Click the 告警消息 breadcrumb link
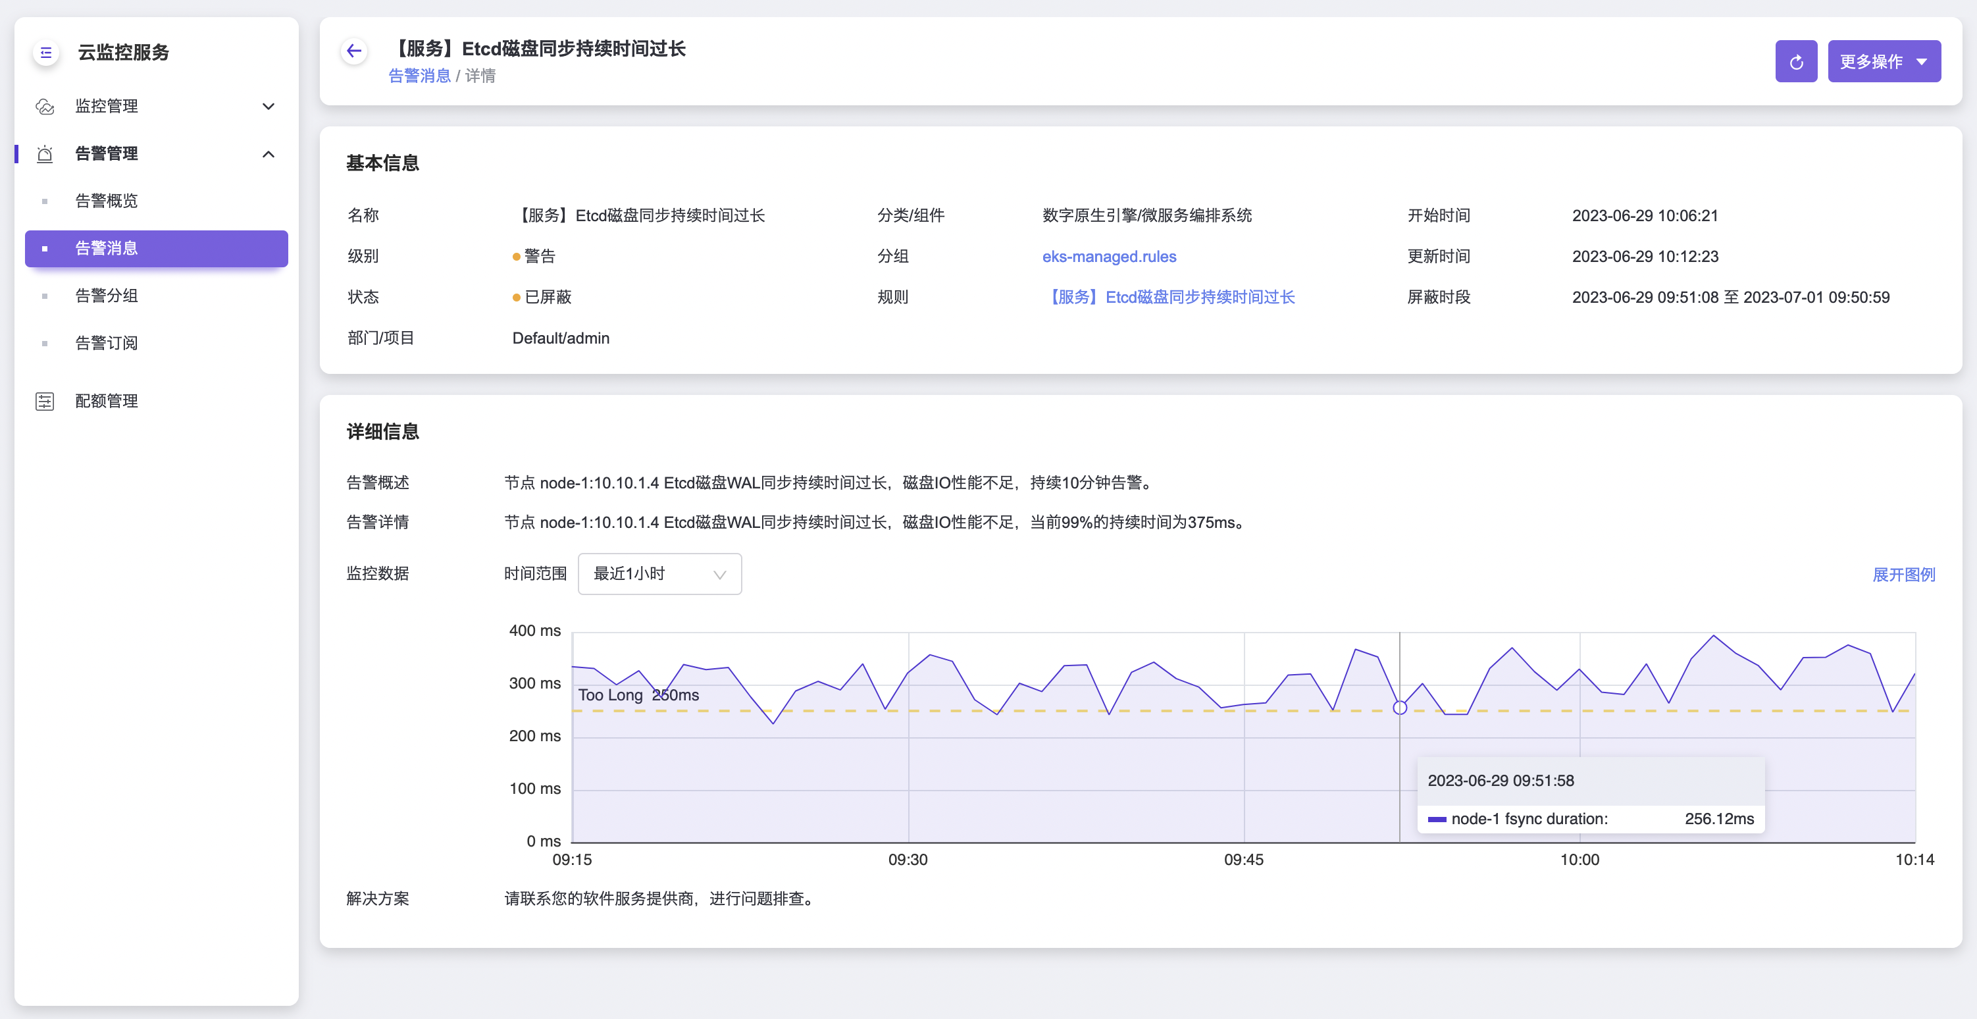Viewport: 1977px width, 1019px height. [419, 76]
